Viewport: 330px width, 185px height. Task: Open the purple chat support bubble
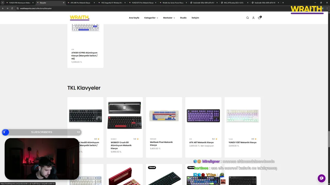(321, 178)
